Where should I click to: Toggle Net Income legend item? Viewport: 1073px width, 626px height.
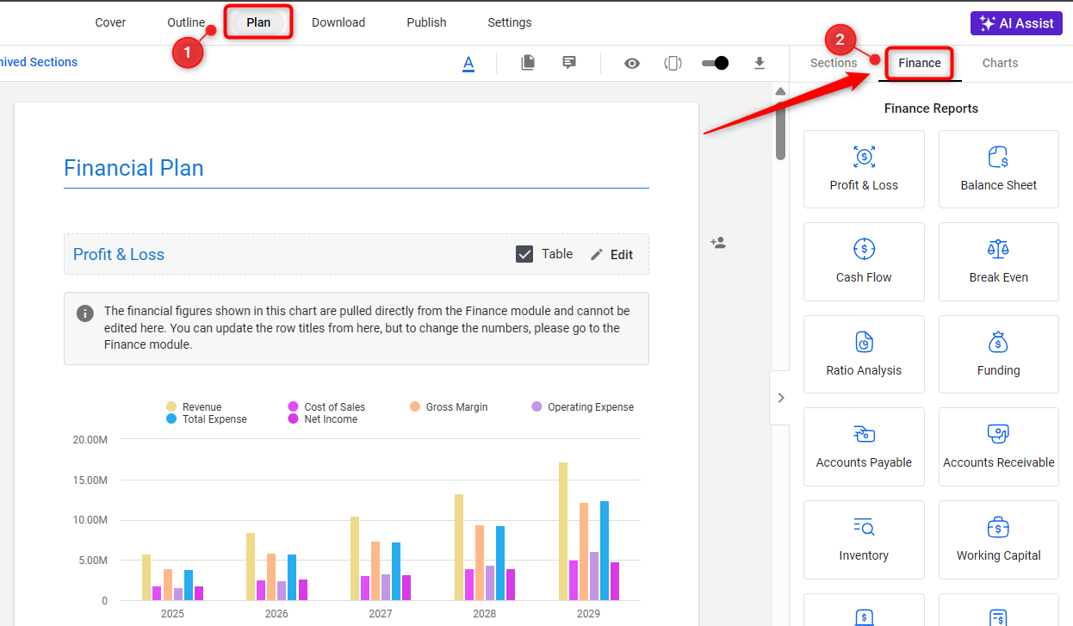coord(322,419)
